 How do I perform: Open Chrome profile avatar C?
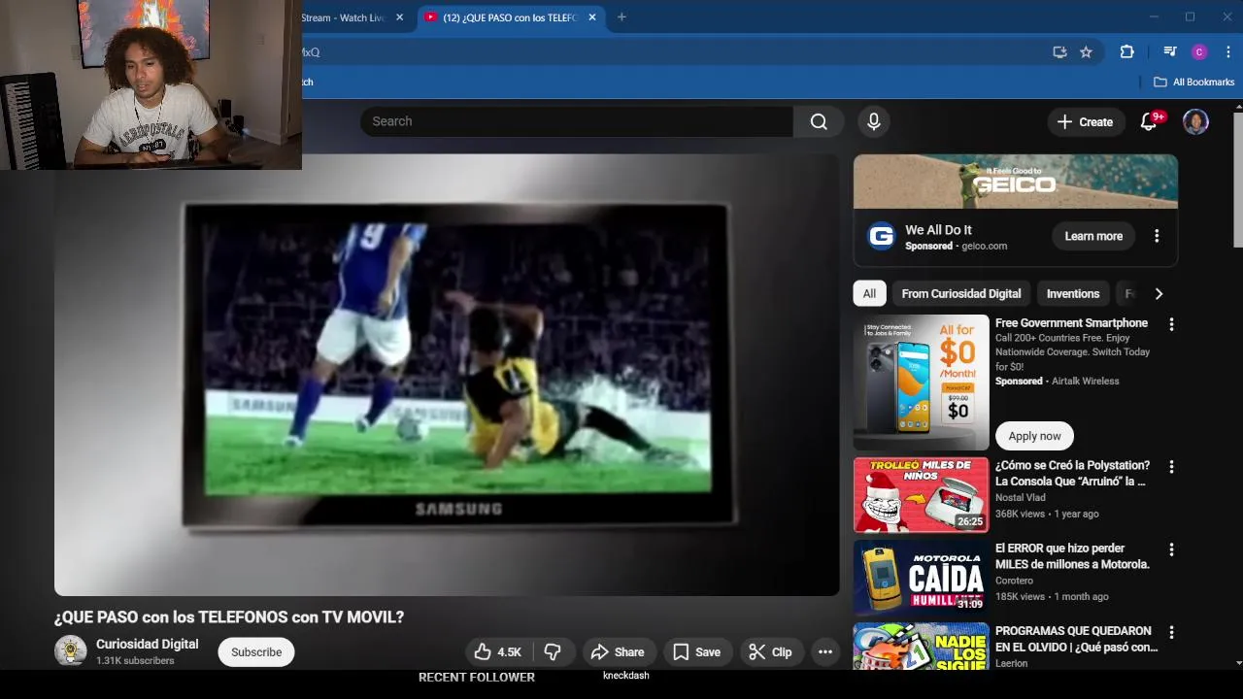pyautogui.click(x=1199, y=52)
